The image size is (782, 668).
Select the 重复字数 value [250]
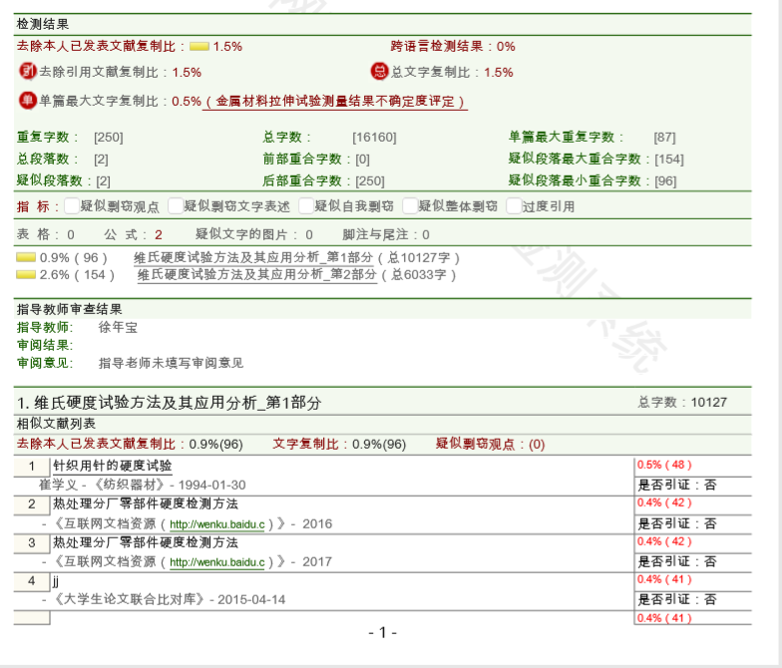[x=108, y=138]
